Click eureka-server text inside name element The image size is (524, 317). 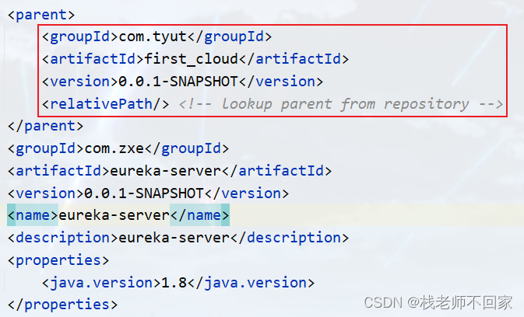(114, 215)
